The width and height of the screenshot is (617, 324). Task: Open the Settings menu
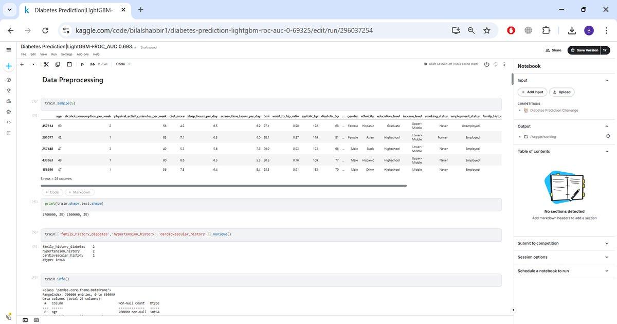click(x=67, y=54)
